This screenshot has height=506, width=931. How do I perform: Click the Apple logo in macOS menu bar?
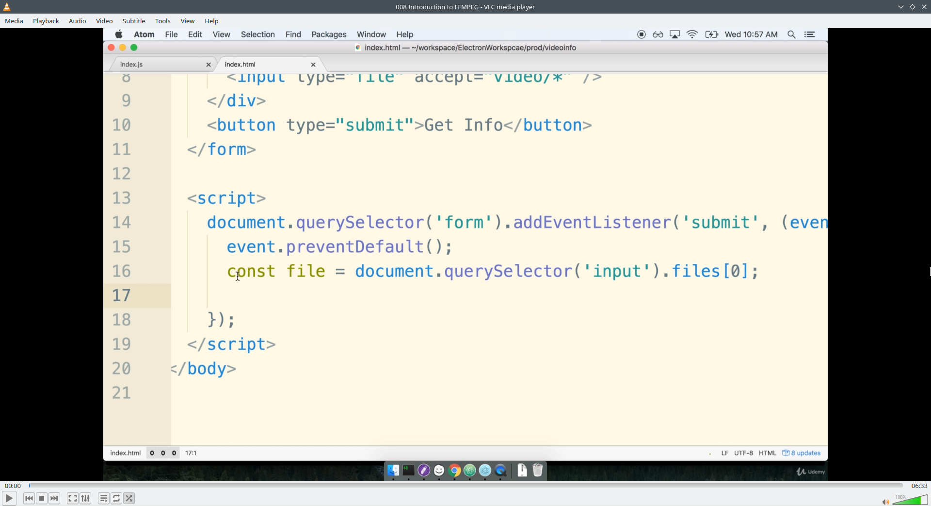pos(119,34)
